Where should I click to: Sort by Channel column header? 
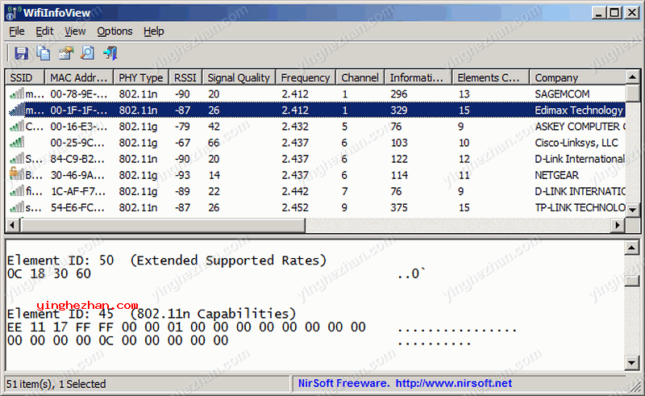(x=360, y=77)
